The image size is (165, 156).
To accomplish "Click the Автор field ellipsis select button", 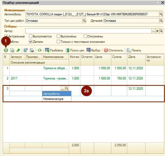I will tap(153, 31).
